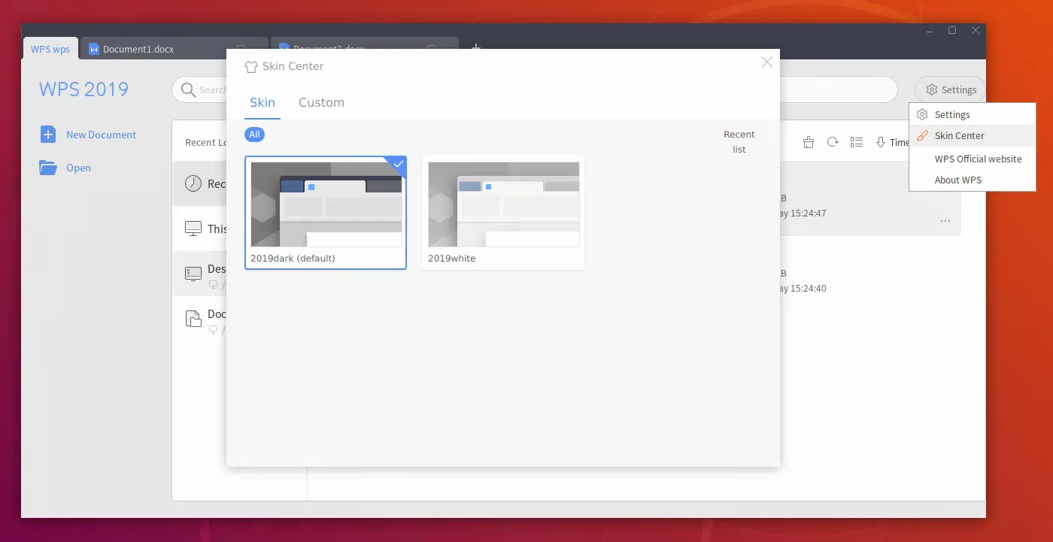Click the Recent list label
Viewport: 1053px width, 542px height.
739,142
